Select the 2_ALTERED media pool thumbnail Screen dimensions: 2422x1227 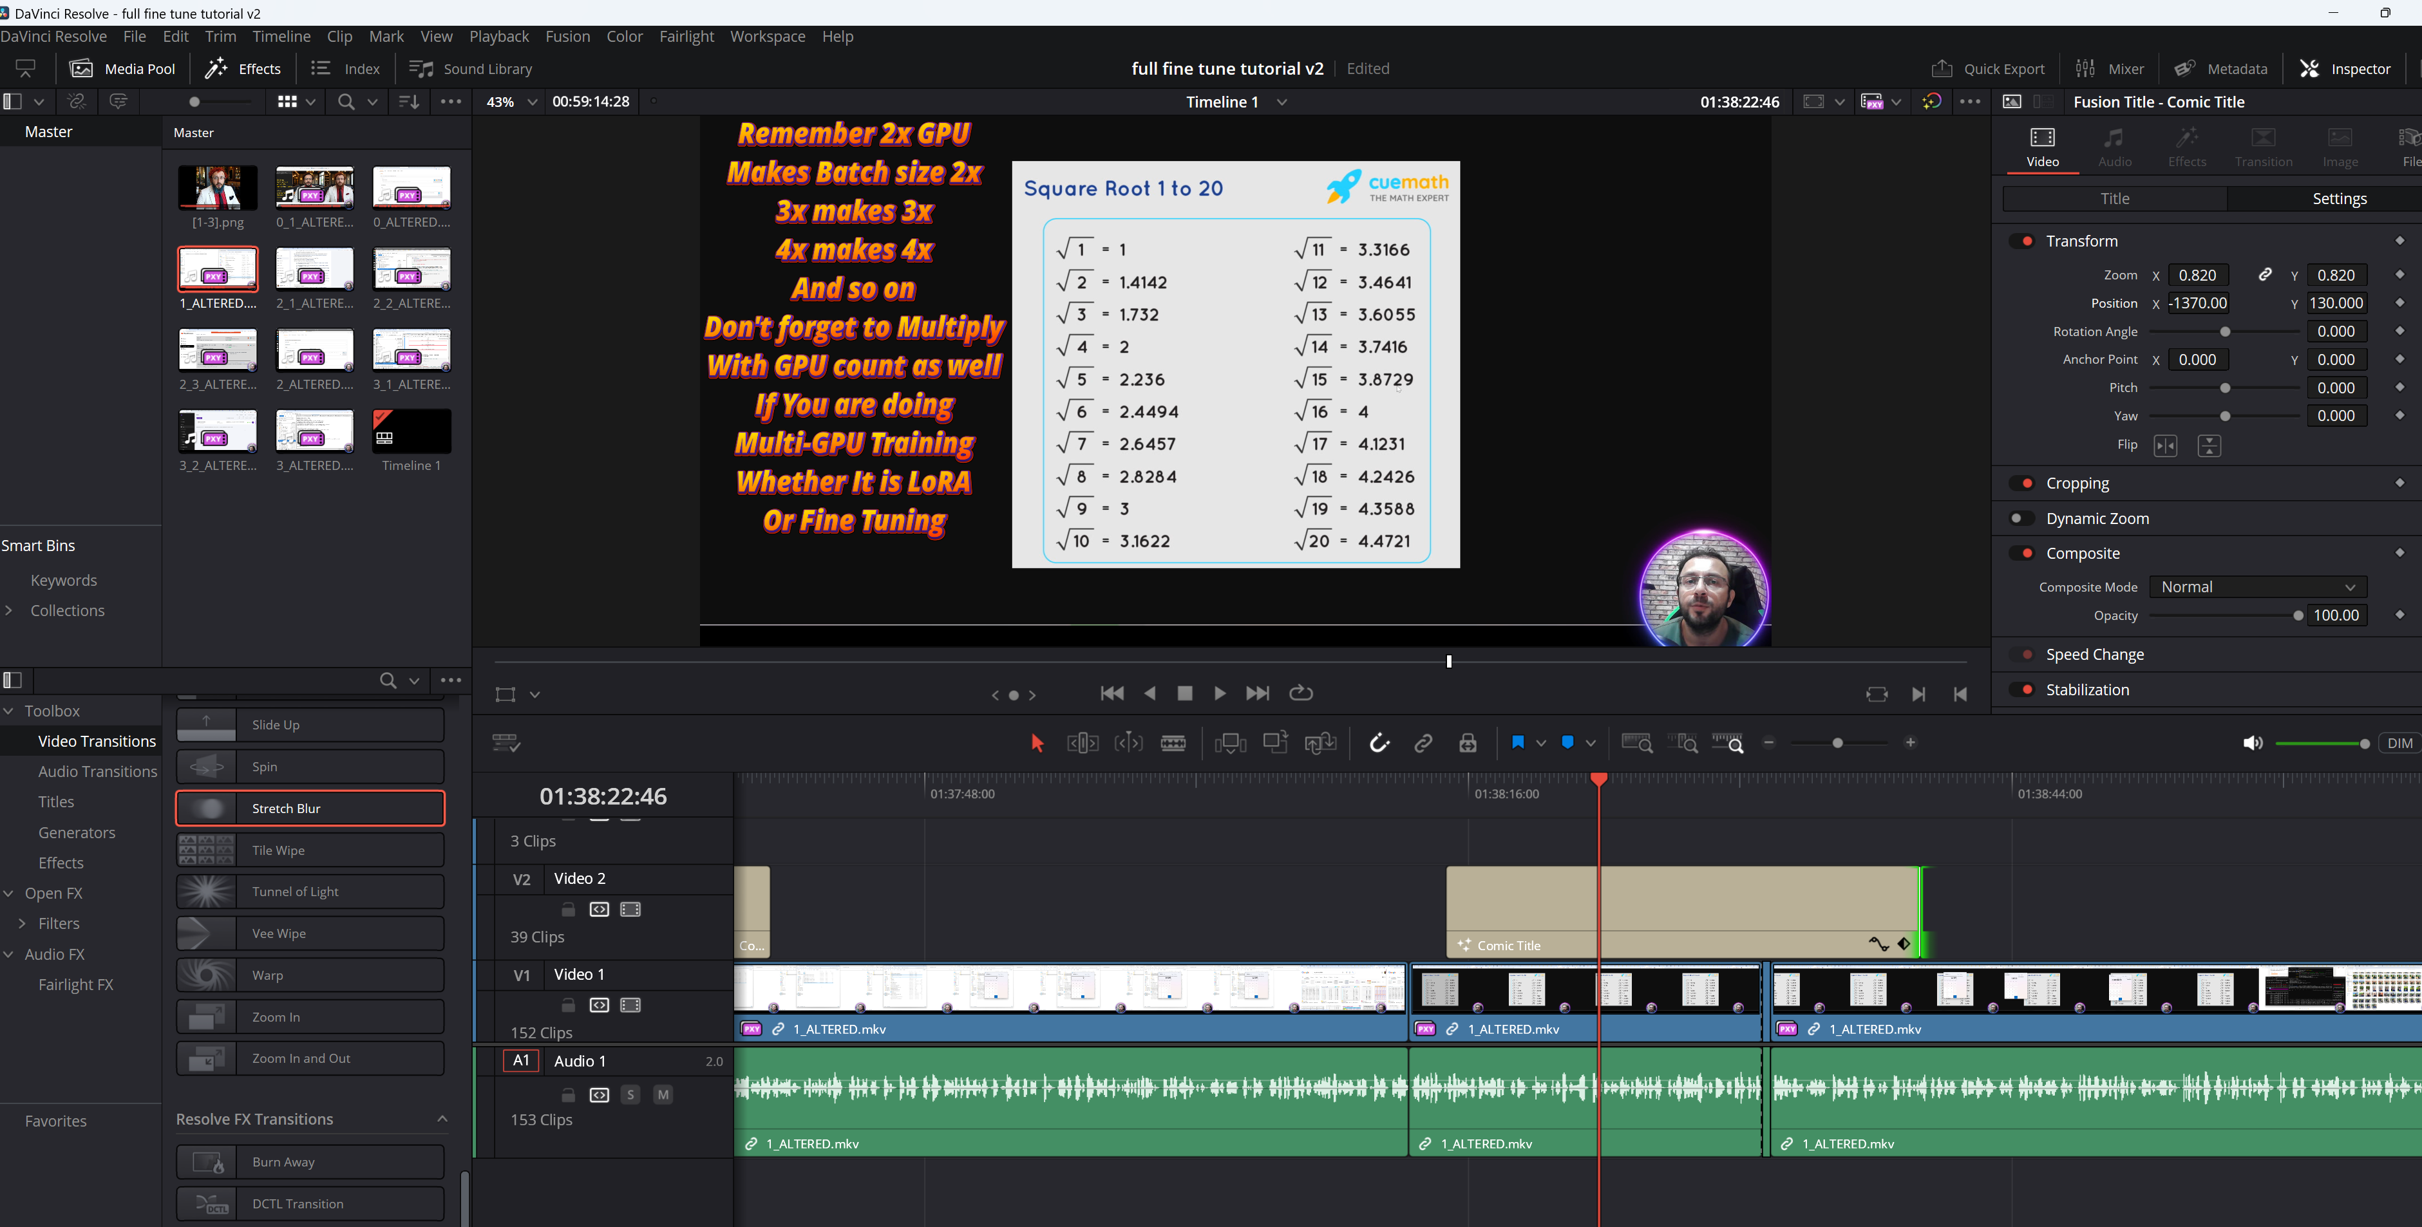(x=314, y=350)
